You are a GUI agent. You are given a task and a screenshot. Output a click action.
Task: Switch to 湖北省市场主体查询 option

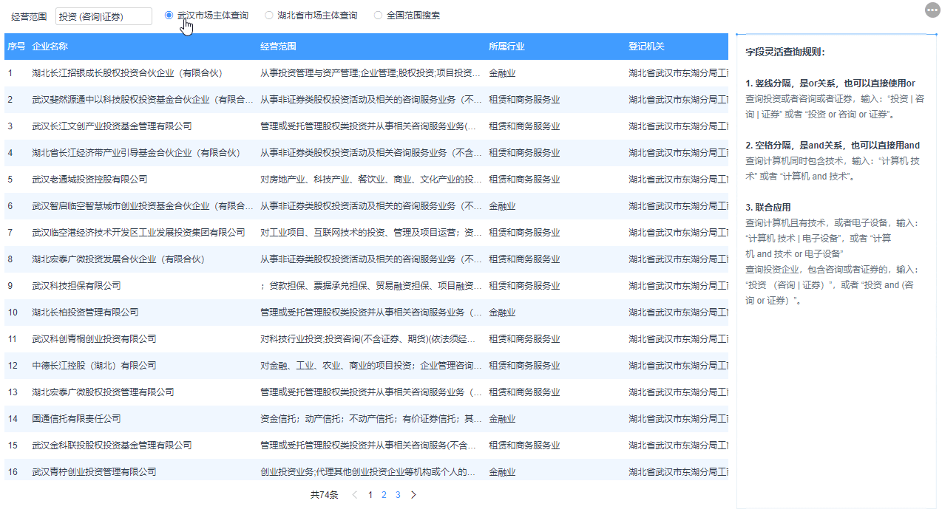pyautogui.click(x=268, y=13)
